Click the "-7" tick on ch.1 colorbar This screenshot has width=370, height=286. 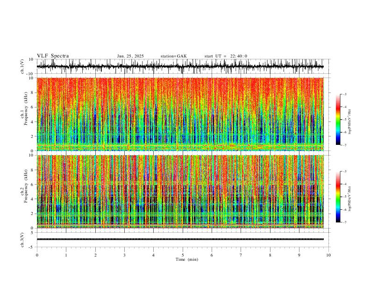344,145
